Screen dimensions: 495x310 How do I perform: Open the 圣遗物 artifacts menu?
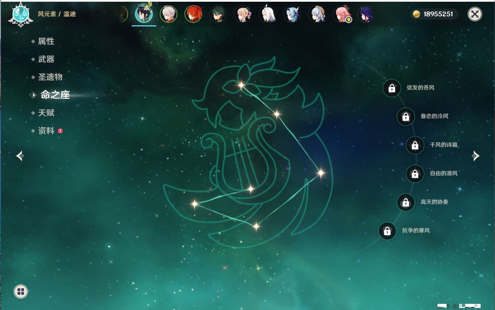(x=50, y=77)
